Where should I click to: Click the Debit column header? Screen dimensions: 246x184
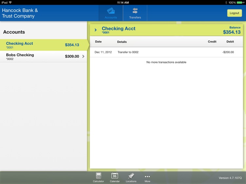tap(230, 42)
